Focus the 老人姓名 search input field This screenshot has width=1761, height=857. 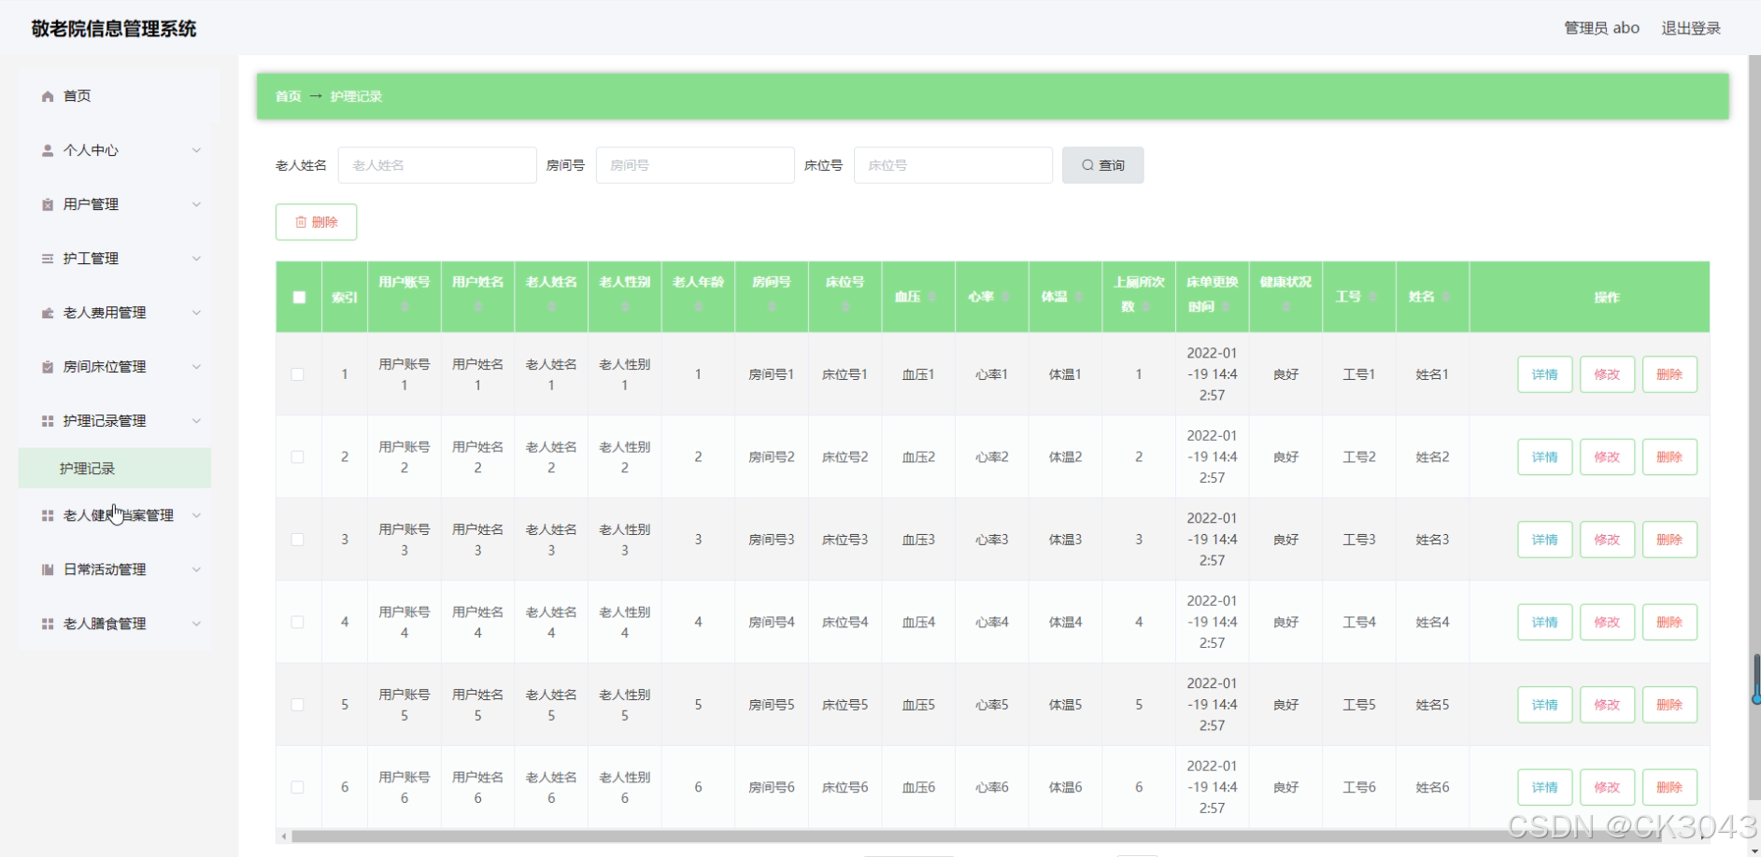coord(437,165)
